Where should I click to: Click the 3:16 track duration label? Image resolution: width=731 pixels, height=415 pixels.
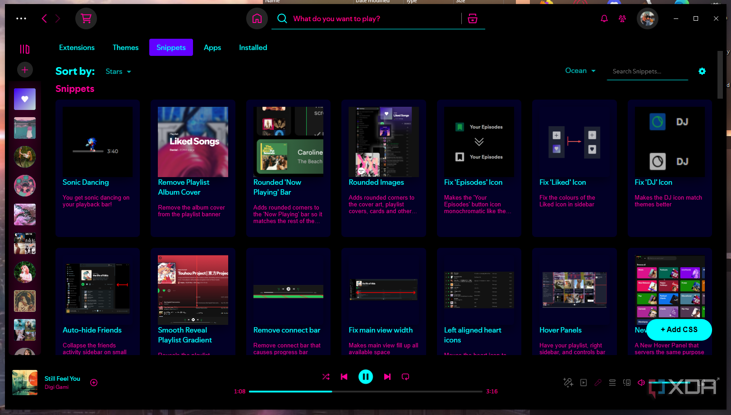(492, 392)
